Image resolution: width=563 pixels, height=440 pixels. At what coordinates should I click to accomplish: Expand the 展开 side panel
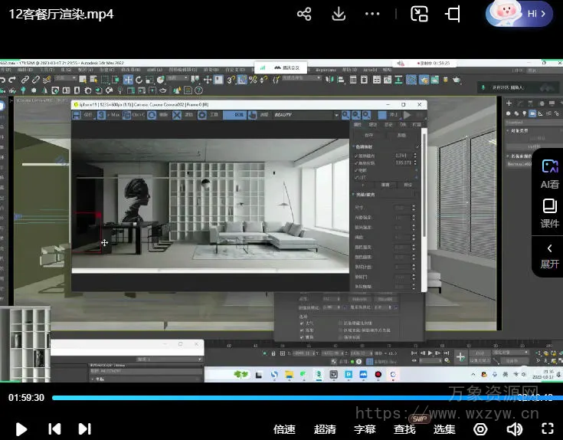(x=549, y=256)
